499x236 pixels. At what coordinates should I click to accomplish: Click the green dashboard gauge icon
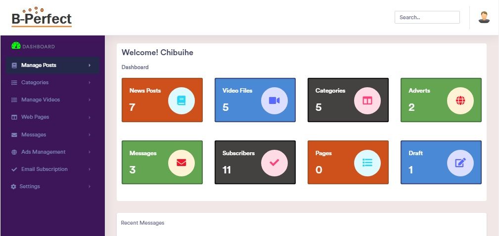(16, 46)
